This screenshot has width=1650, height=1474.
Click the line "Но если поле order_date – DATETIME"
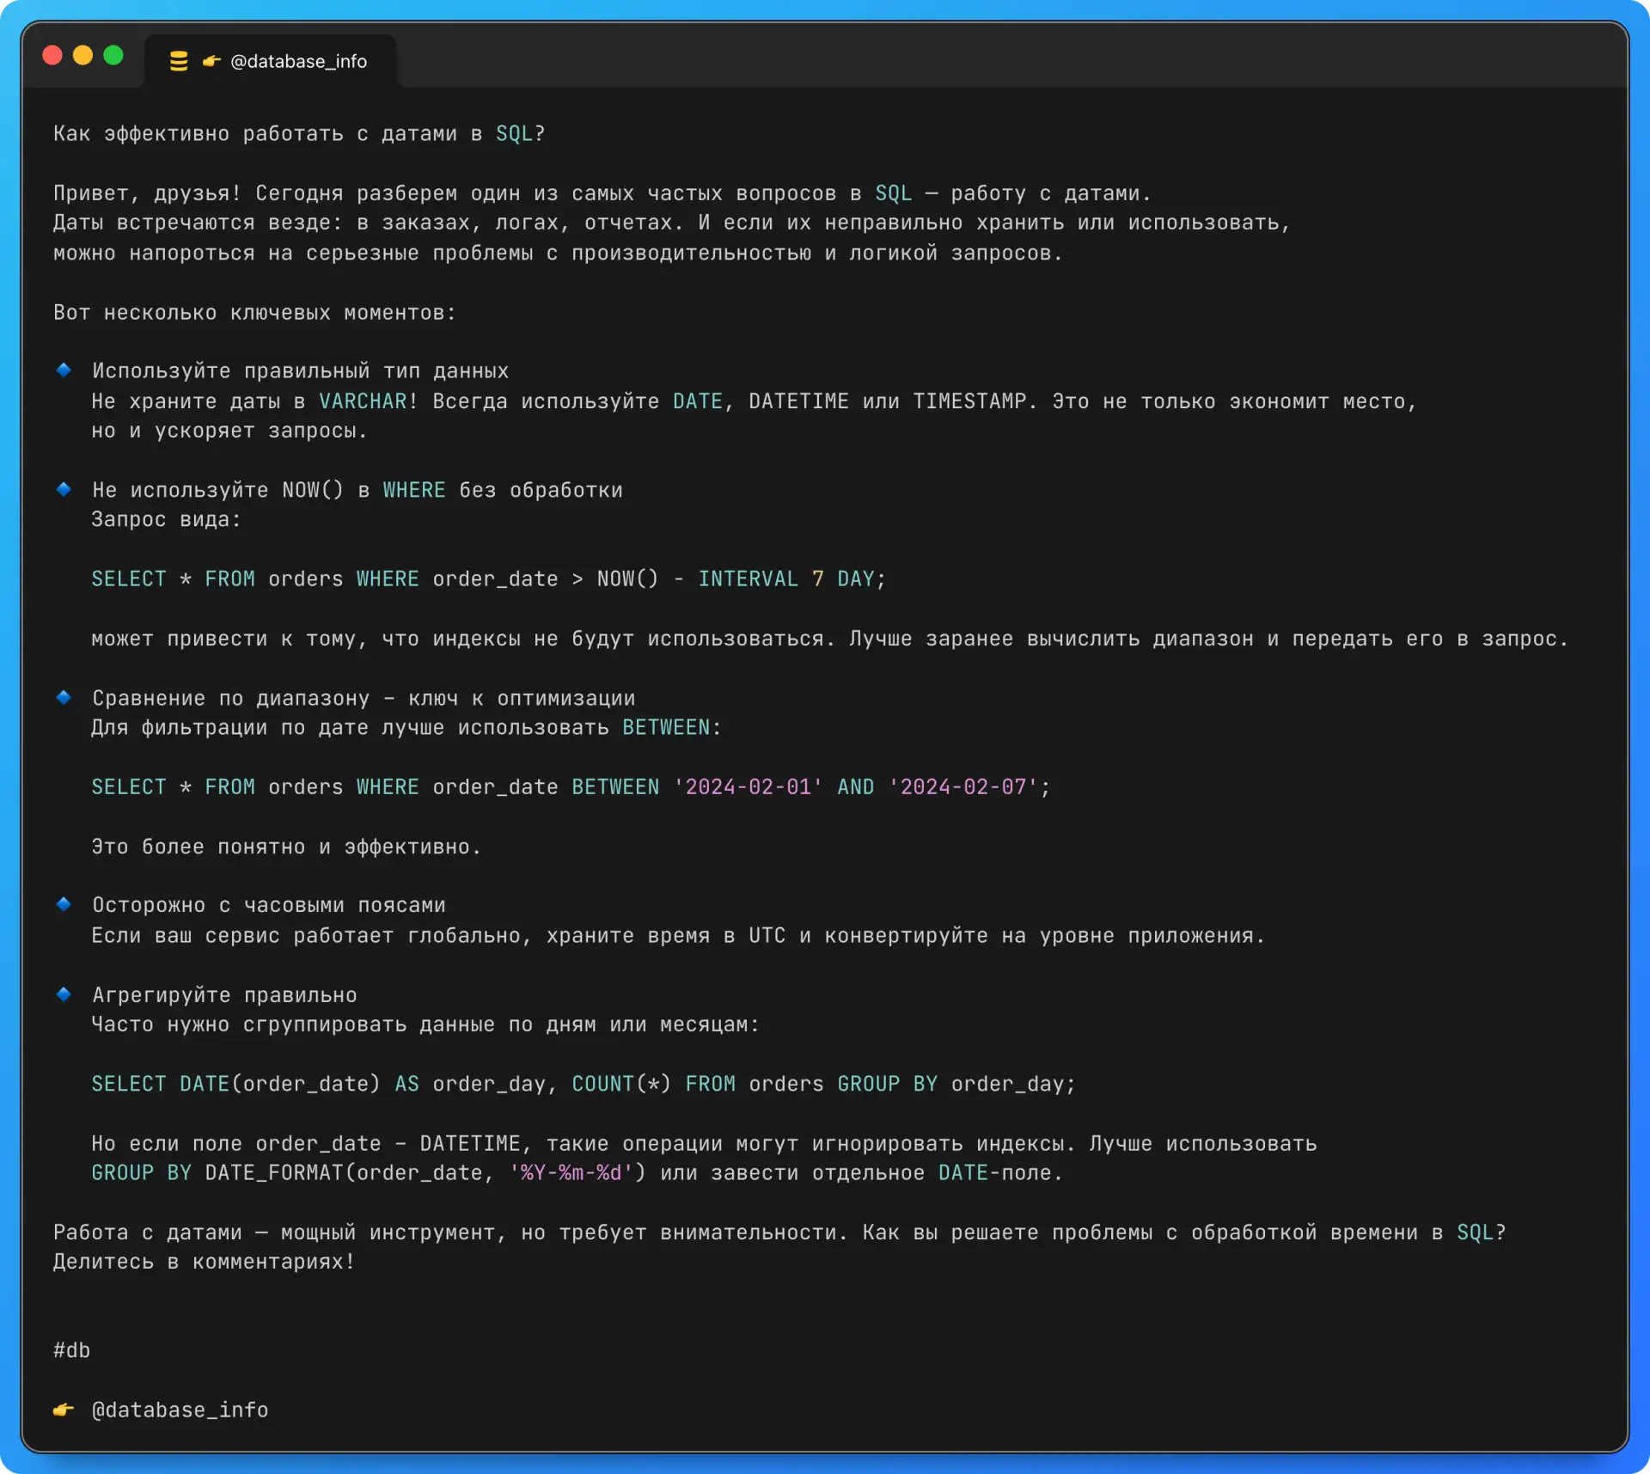(704, 1145)
